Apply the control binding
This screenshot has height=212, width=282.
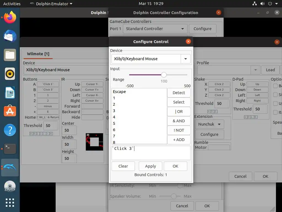point(150,166)
